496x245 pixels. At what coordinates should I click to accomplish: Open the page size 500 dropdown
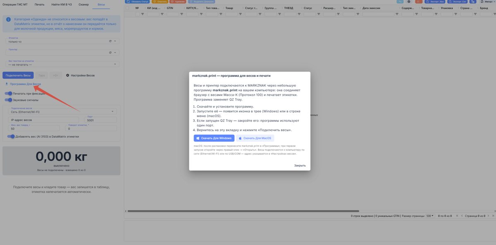pos(430,216)
